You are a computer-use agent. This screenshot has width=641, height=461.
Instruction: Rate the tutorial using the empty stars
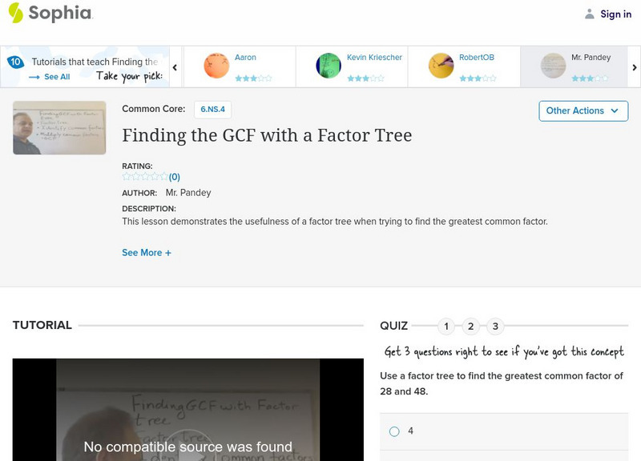point(145,177)
